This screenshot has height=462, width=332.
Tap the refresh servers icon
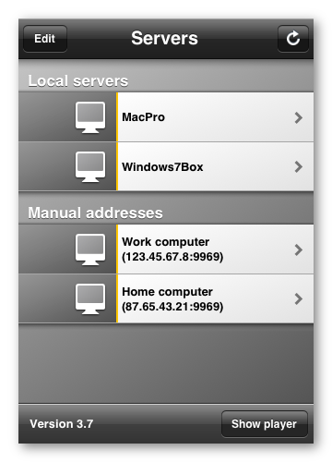click(293, 39)
